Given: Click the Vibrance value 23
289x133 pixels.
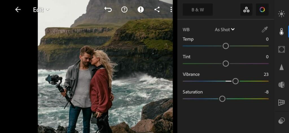Looking at the screenshot, I should (266, 75).
